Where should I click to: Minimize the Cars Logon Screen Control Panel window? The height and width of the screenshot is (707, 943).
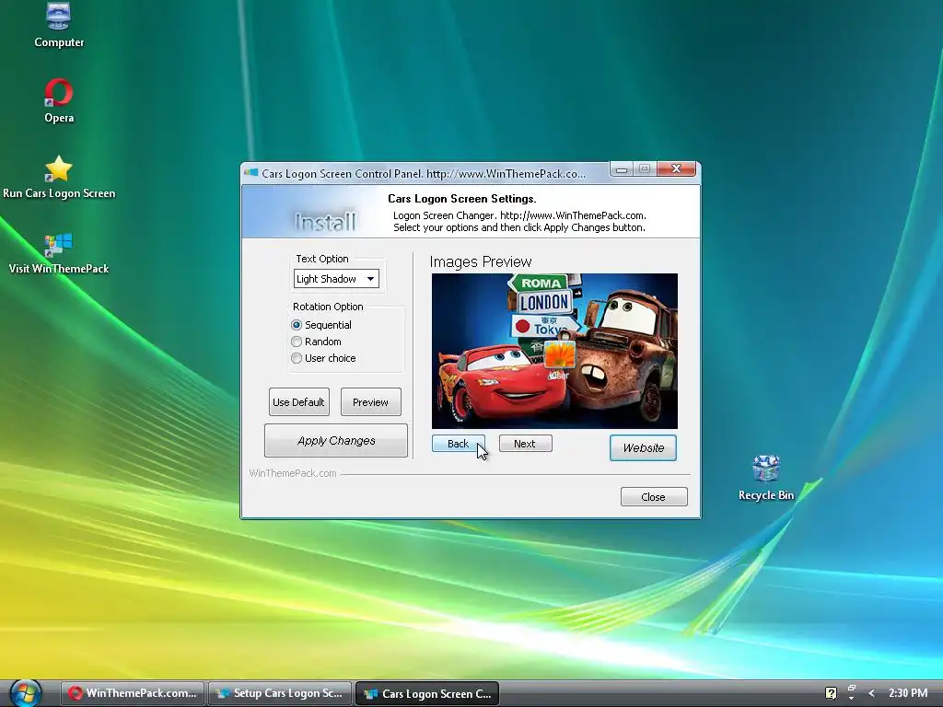[x=622, y=169]
